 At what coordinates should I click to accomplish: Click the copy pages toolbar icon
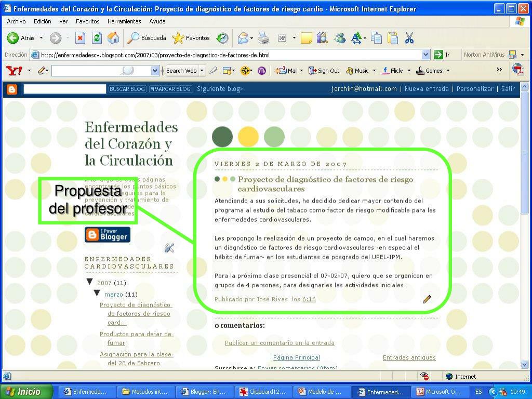[376, 38]
